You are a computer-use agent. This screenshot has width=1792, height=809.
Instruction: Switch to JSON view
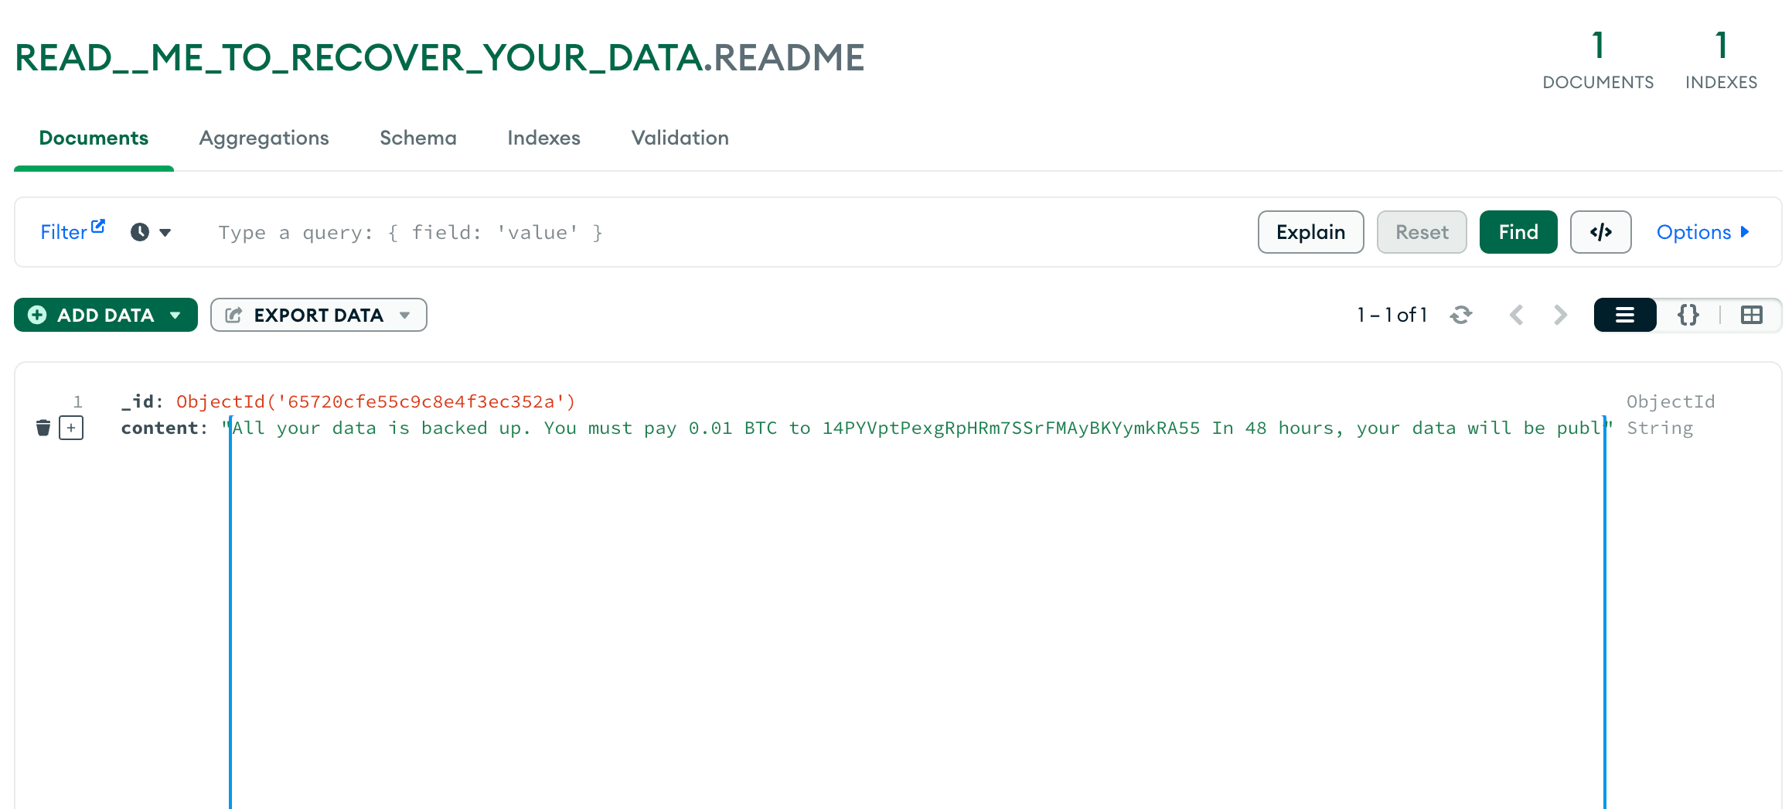(1688, 315)
